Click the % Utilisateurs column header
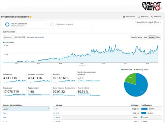The height and width of the screenshot is (122, 165). [x=146, y=105]
